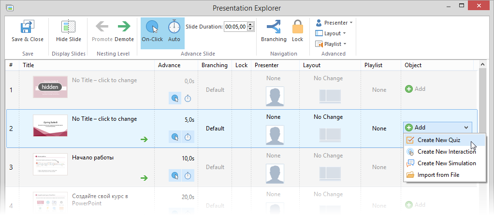Click the Lock padlock icon
The width and height of the screenshot is (494, 215).
pyautogui.click(x=297, y=27)
